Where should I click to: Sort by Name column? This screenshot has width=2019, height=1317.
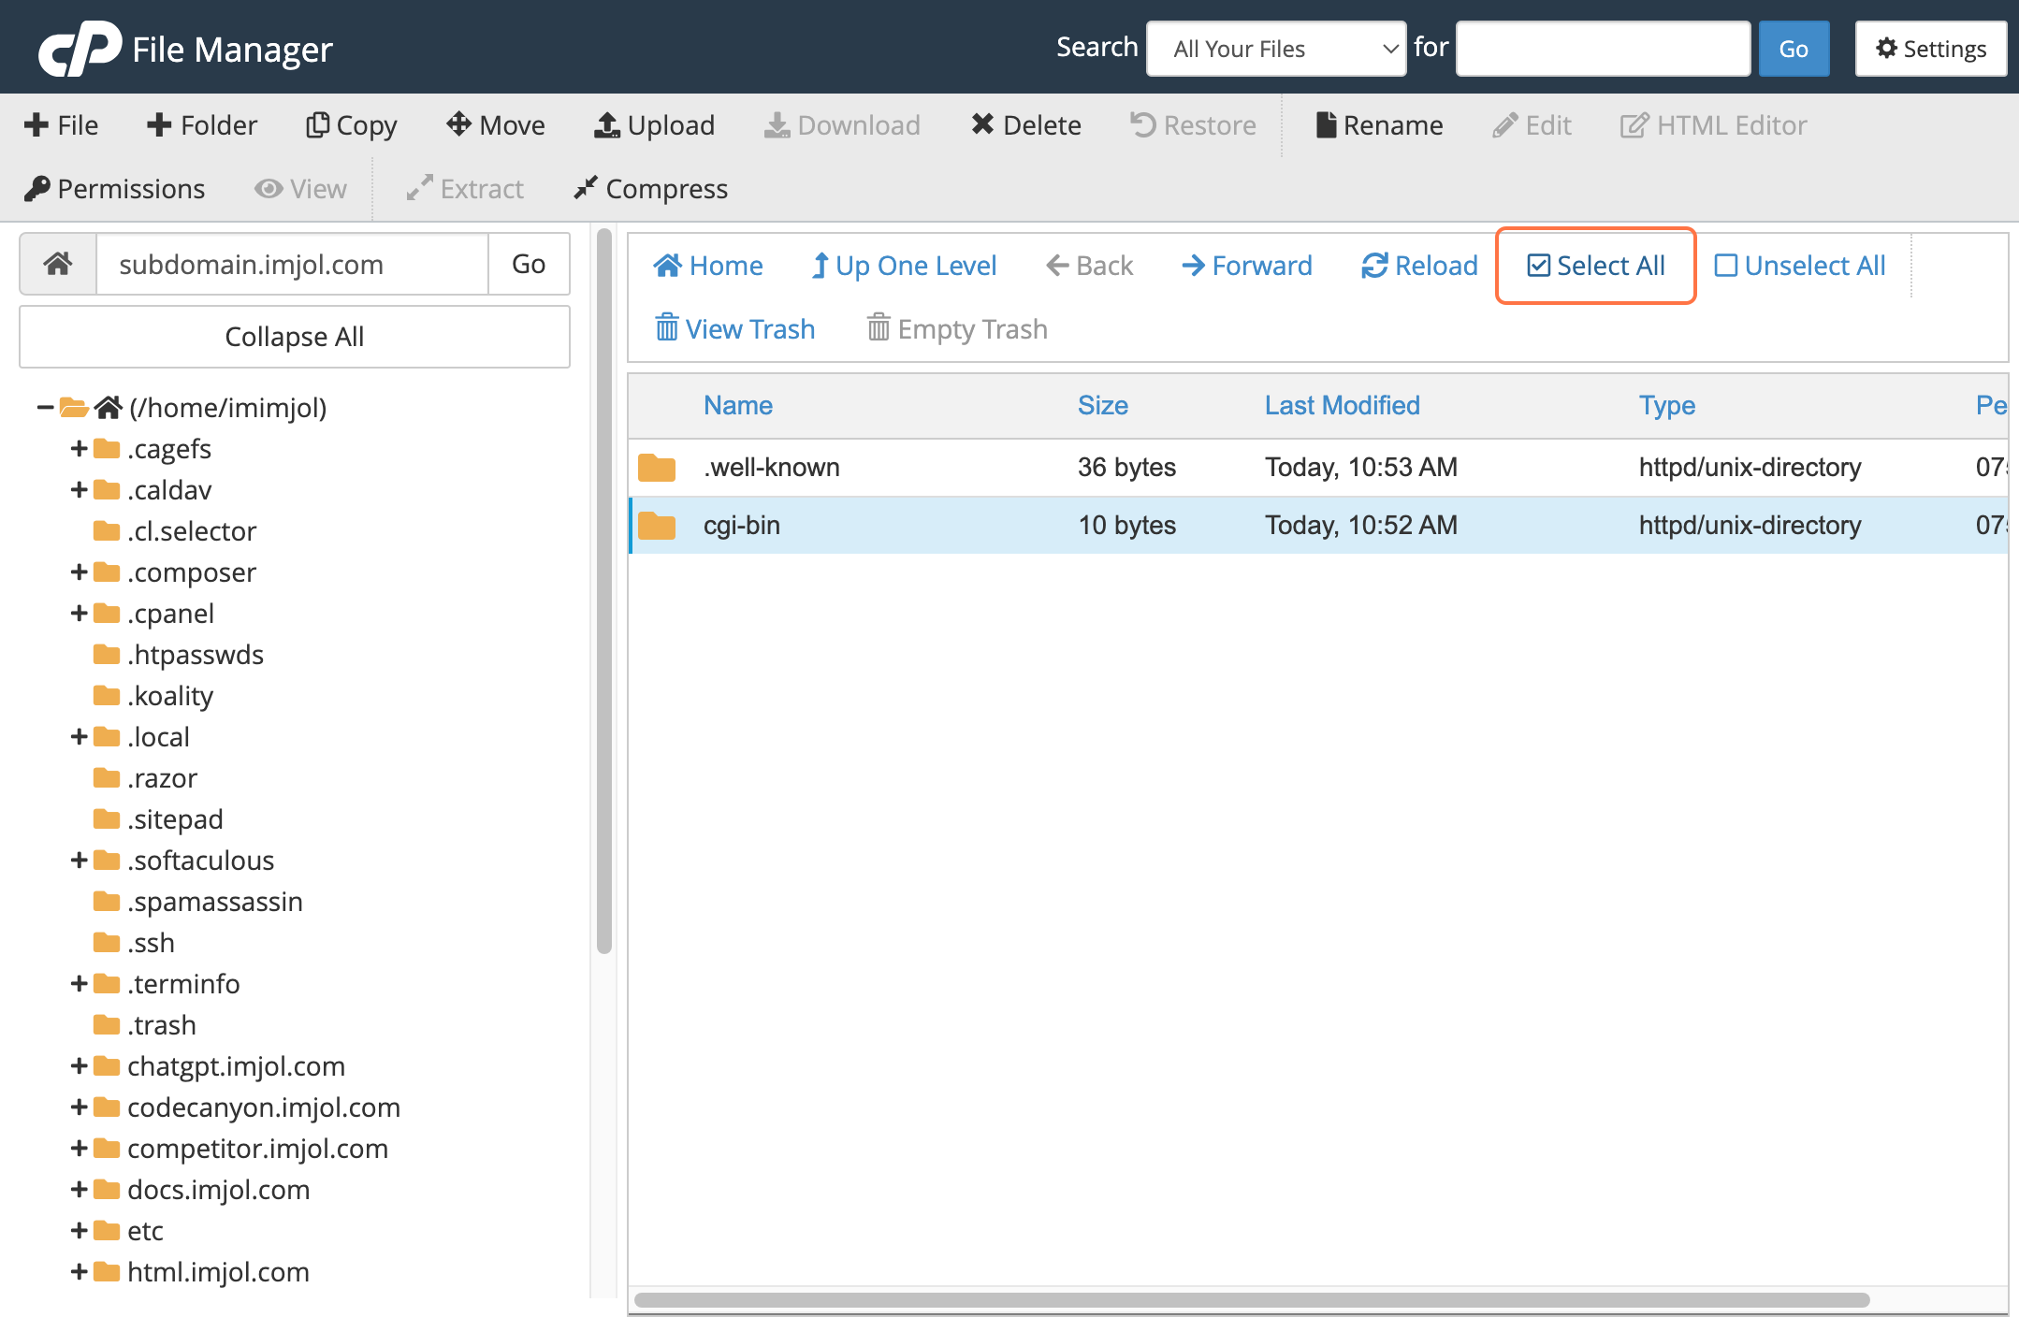(738, 405)
